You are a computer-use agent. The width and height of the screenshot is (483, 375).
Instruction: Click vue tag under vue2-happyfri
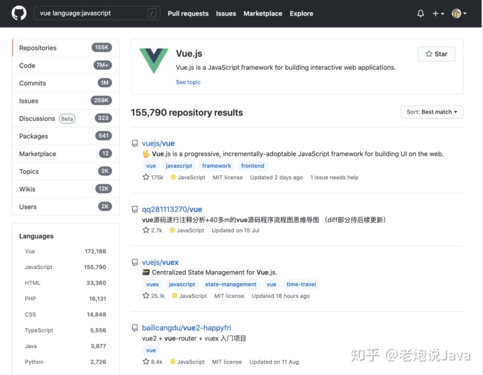(151, 350)
